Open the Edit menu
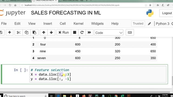173x97 pixels. (17, 23)
